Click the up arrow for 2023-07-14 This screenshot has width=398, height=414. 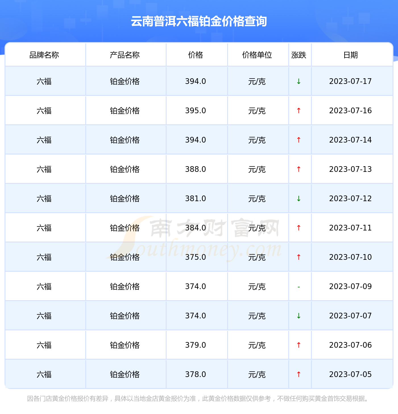click(x=299, y=140)
